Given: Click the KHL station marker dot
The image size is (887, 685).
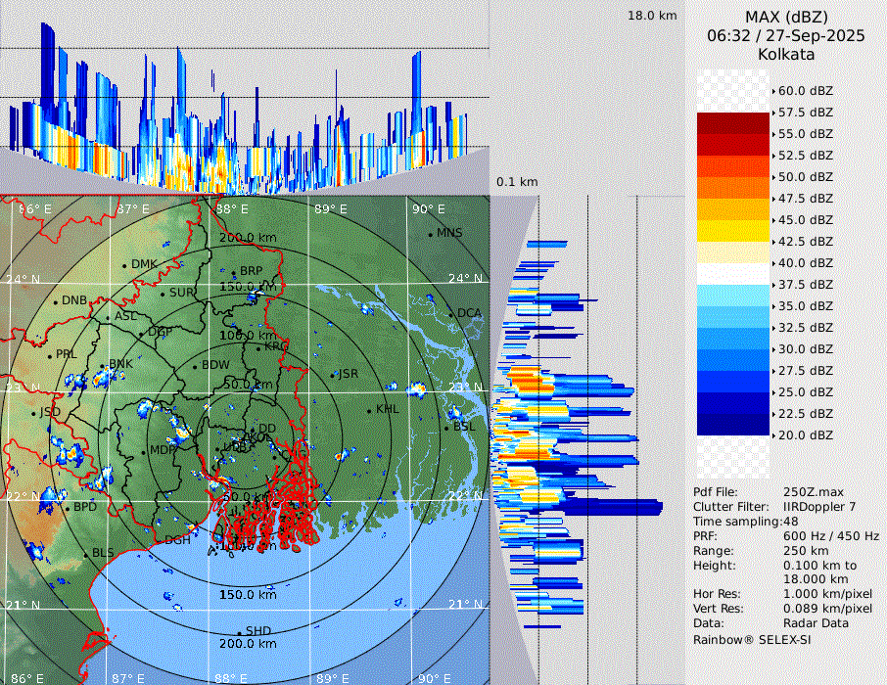Looking at the screenshot, I should point(369,410).
